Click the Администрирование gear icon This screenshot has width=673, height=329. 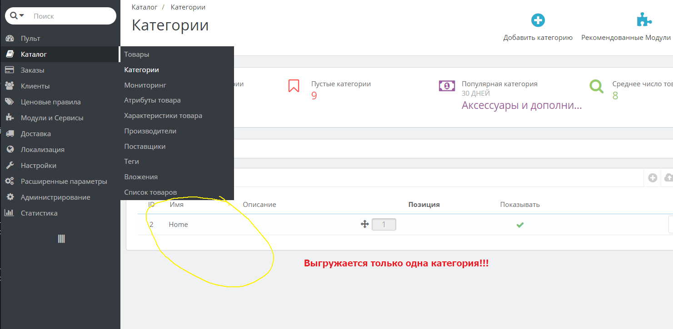(10, 197)
